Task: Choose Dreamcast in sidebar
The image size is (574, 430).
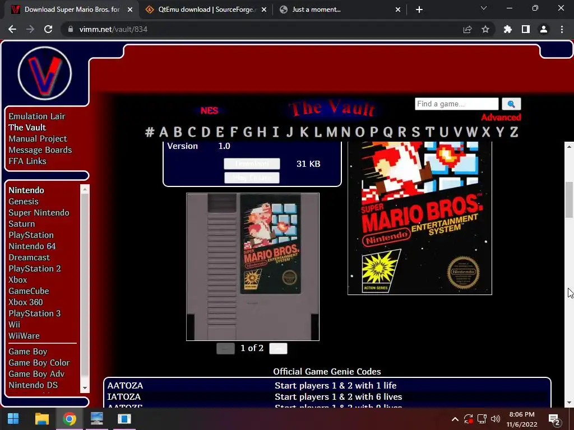Action: tap(29, 258)
